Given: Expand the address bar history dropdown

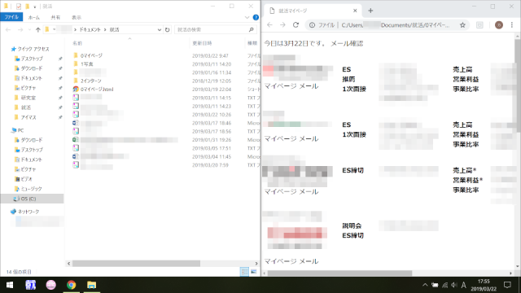Looking at the screenshot, I should (160, 29).
